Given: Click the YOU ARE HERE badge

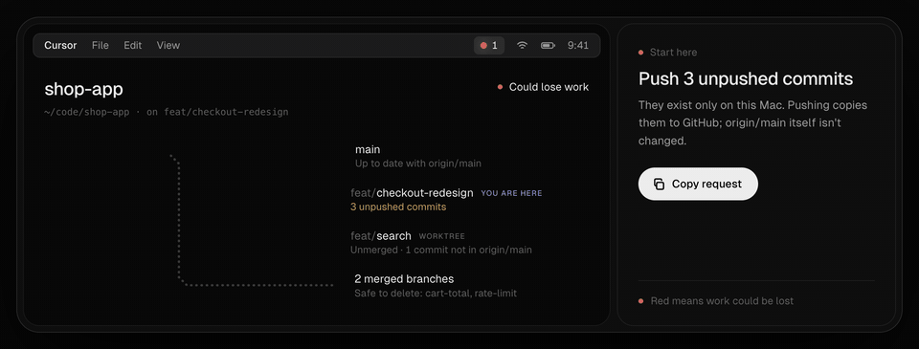Looking at the screenshot, I should click(x=511, y=193).
